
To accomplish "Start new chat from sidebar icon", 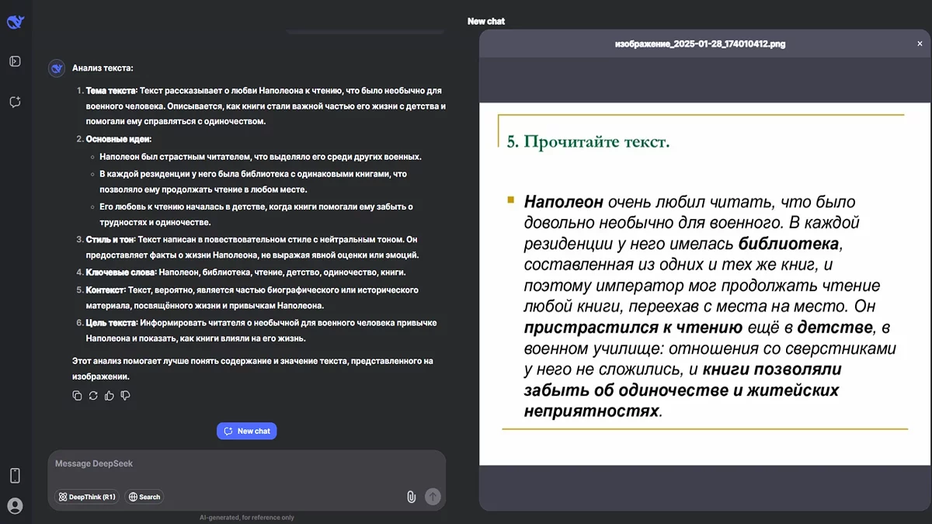I will [15, 102].
